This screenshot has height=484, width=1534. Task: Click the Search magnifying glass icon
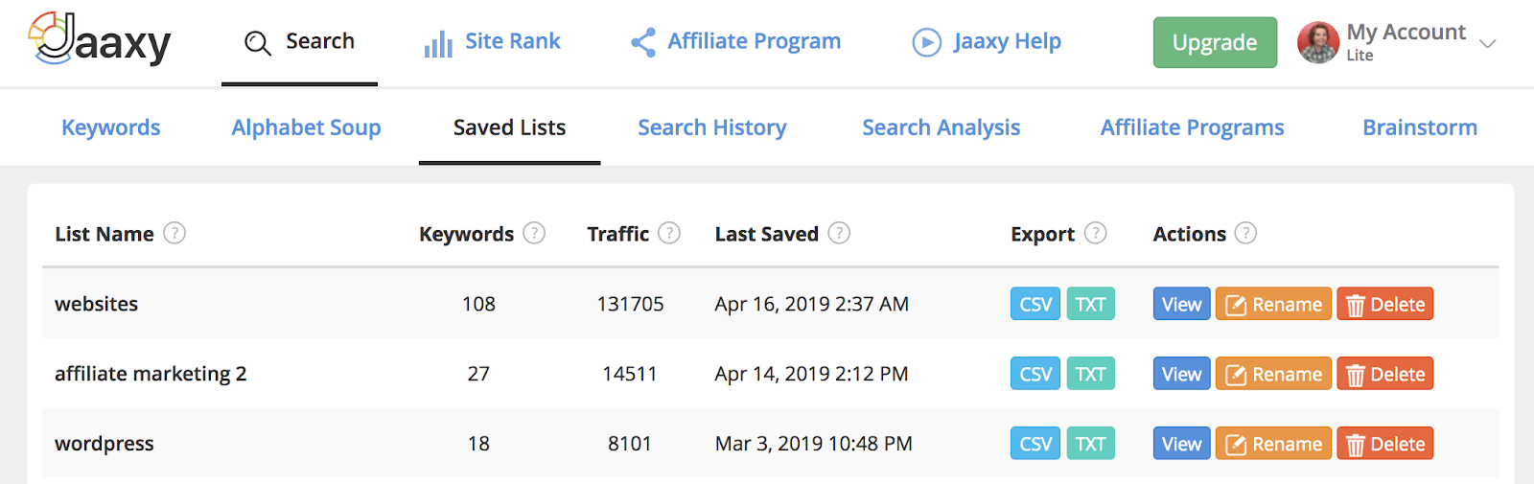pos(257,43)
